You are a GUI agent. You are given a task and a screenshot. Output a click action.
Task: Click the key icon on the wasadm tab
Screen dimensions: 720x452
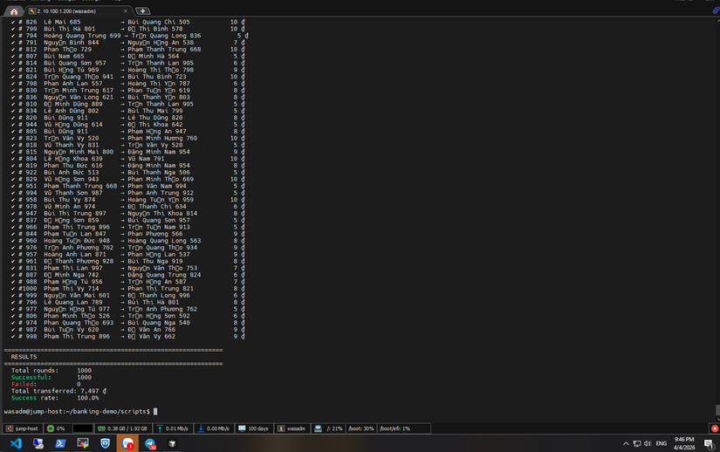pos(32,11)
